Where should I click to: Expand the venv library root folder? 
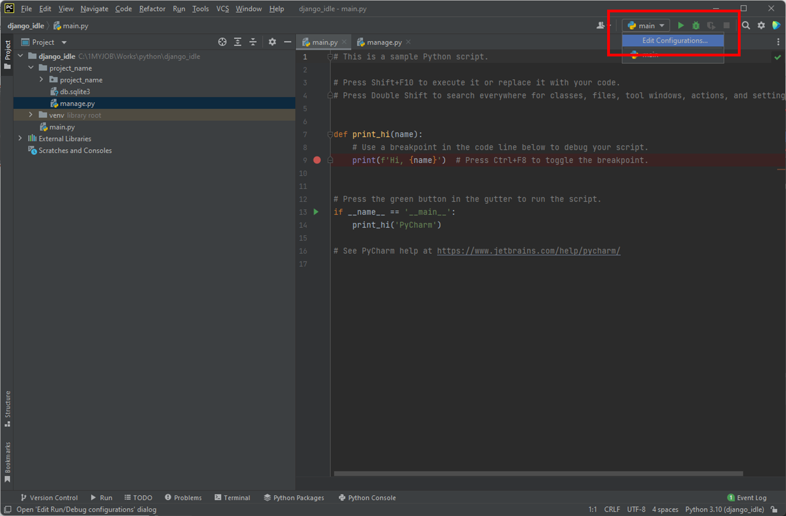[x=31, y=115]
